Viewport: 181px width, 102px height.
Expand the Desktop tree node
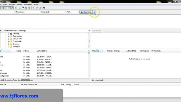8,34
